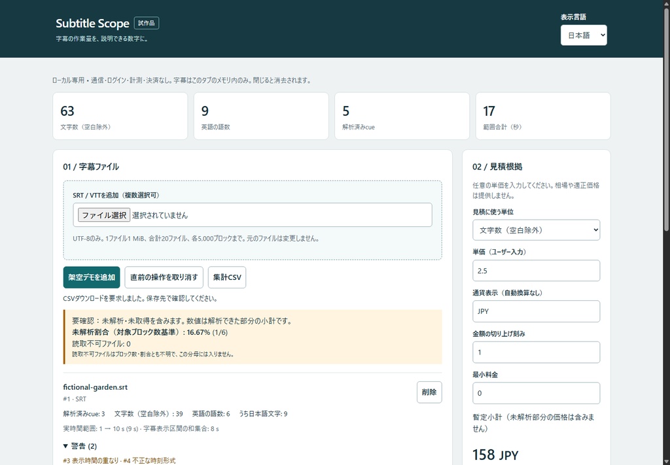Viewport: 670px width, 465px height.
Task: Click the #1 · SRT file type label
Action: click(75, 399)
